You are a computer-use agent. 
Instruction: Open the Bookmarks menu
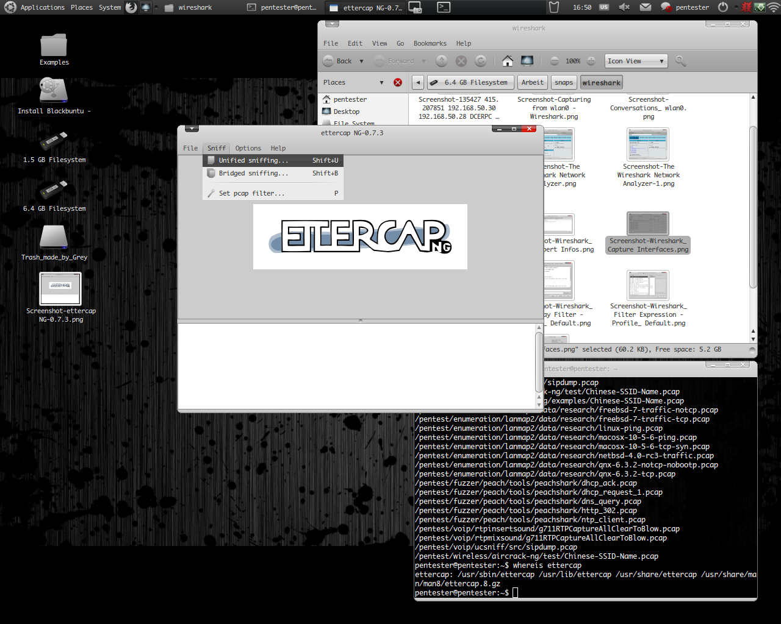430,43
